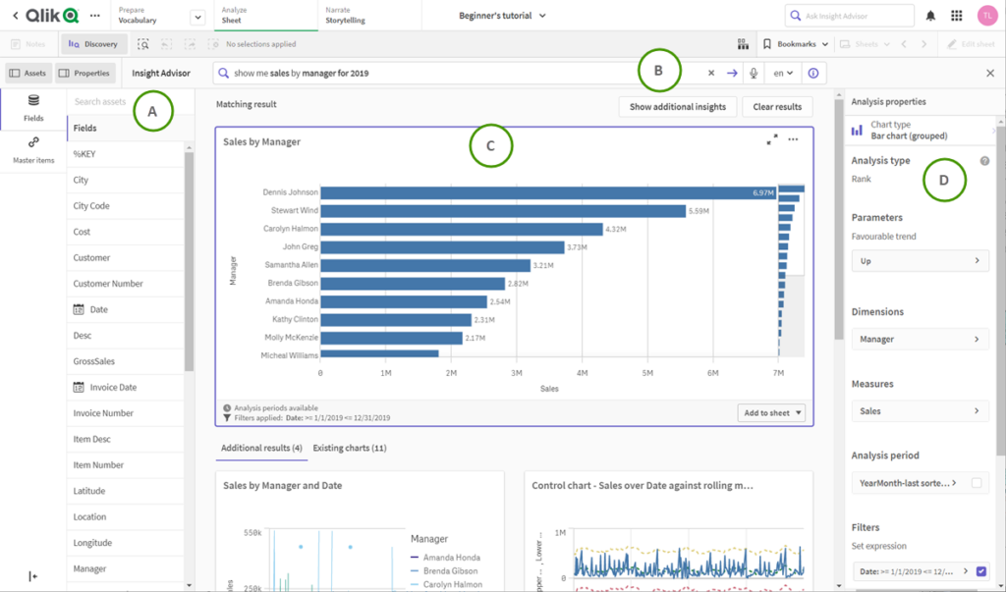Screen dimensions: 1006x592
Task: Click the microphone voice input icon
Action: coord(754,73)
